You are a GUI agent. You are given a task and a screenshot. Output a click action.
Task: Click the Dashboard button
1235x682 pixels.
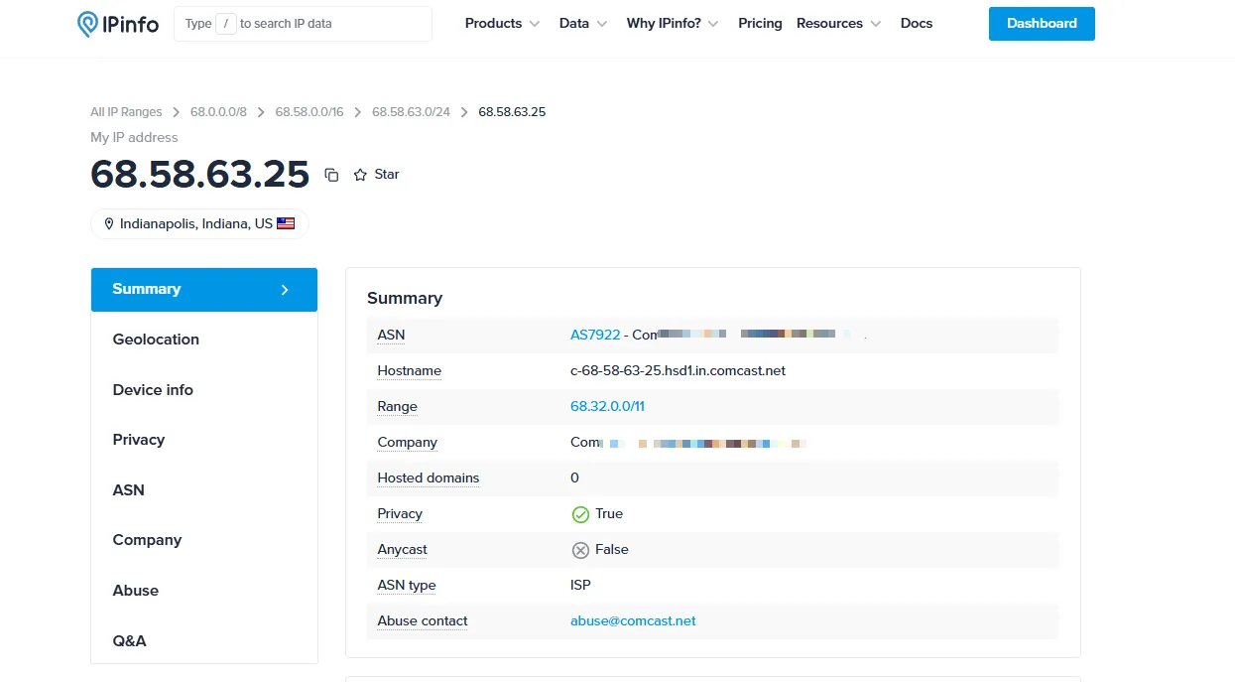click(1041, 24)
